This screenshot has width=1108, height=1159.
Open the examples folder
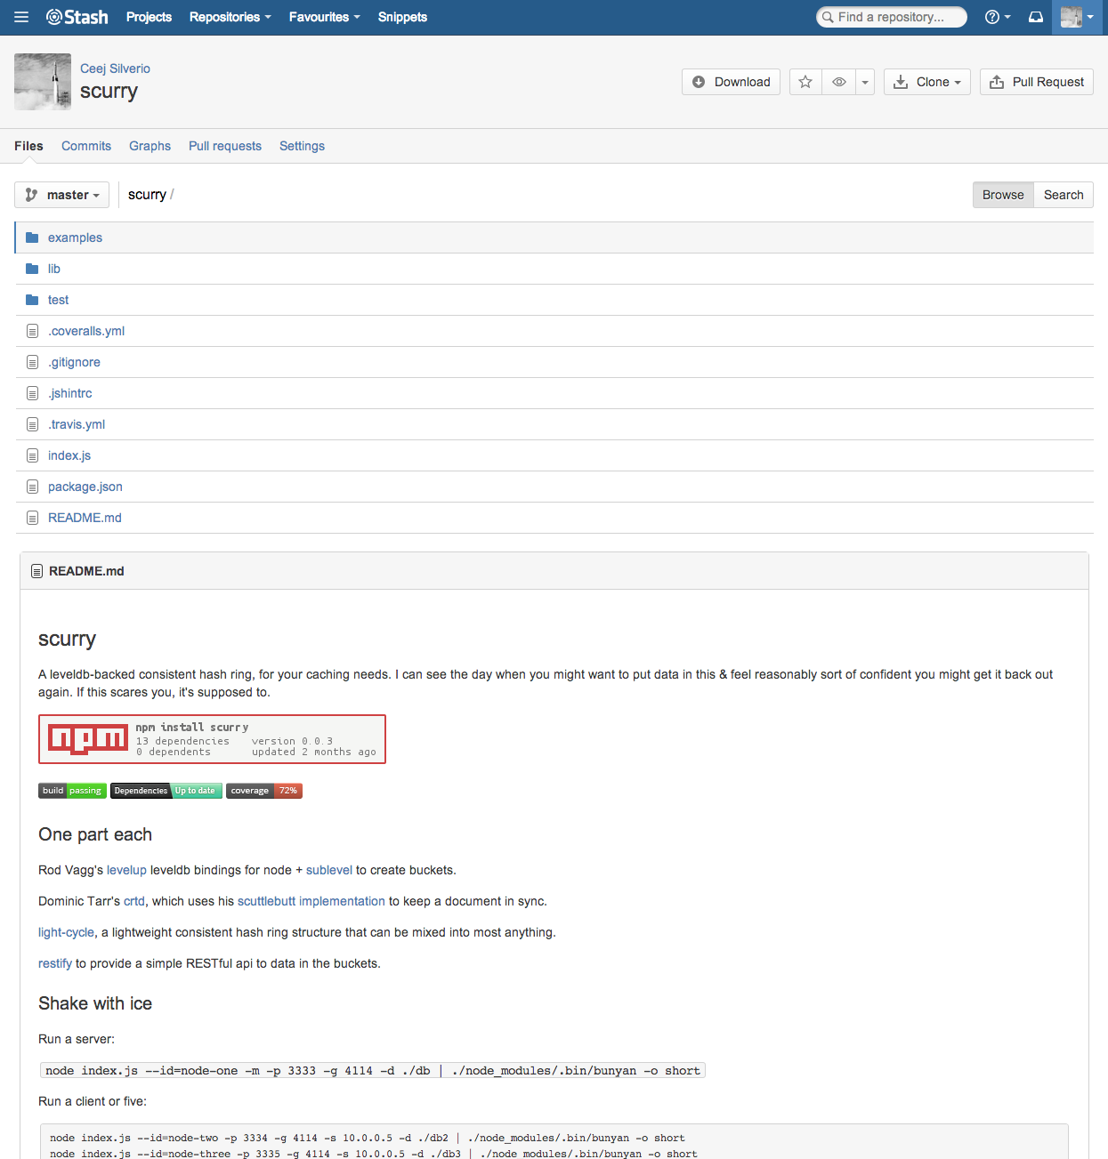click(x=75, y=237)
